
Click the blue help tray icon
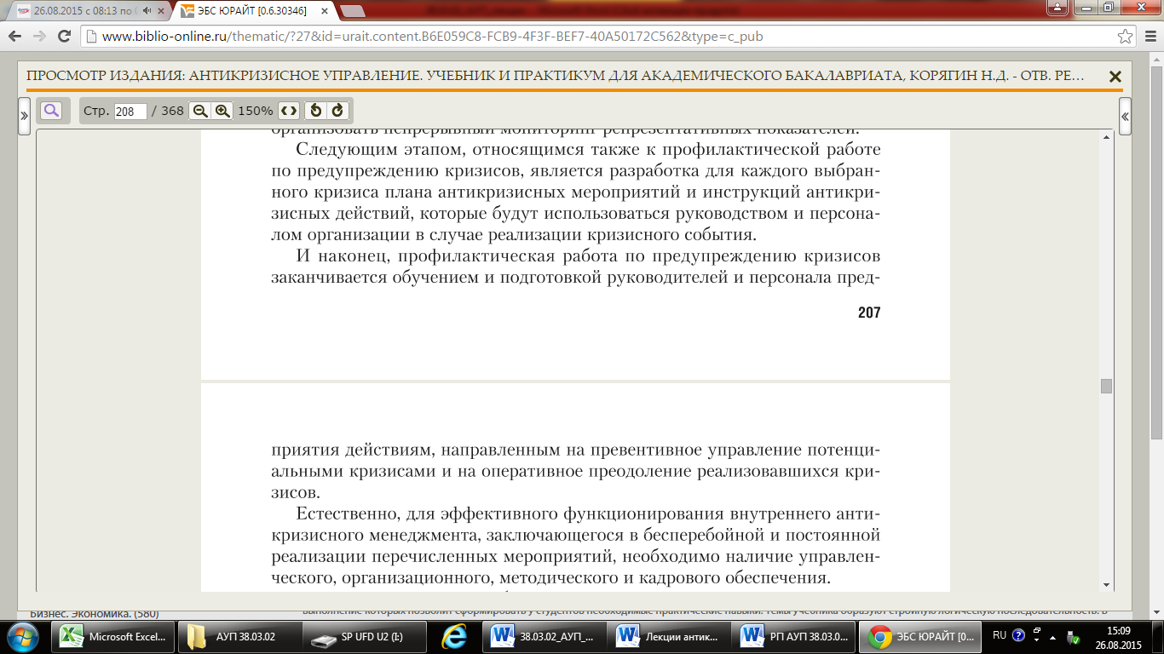[1018, 635]
